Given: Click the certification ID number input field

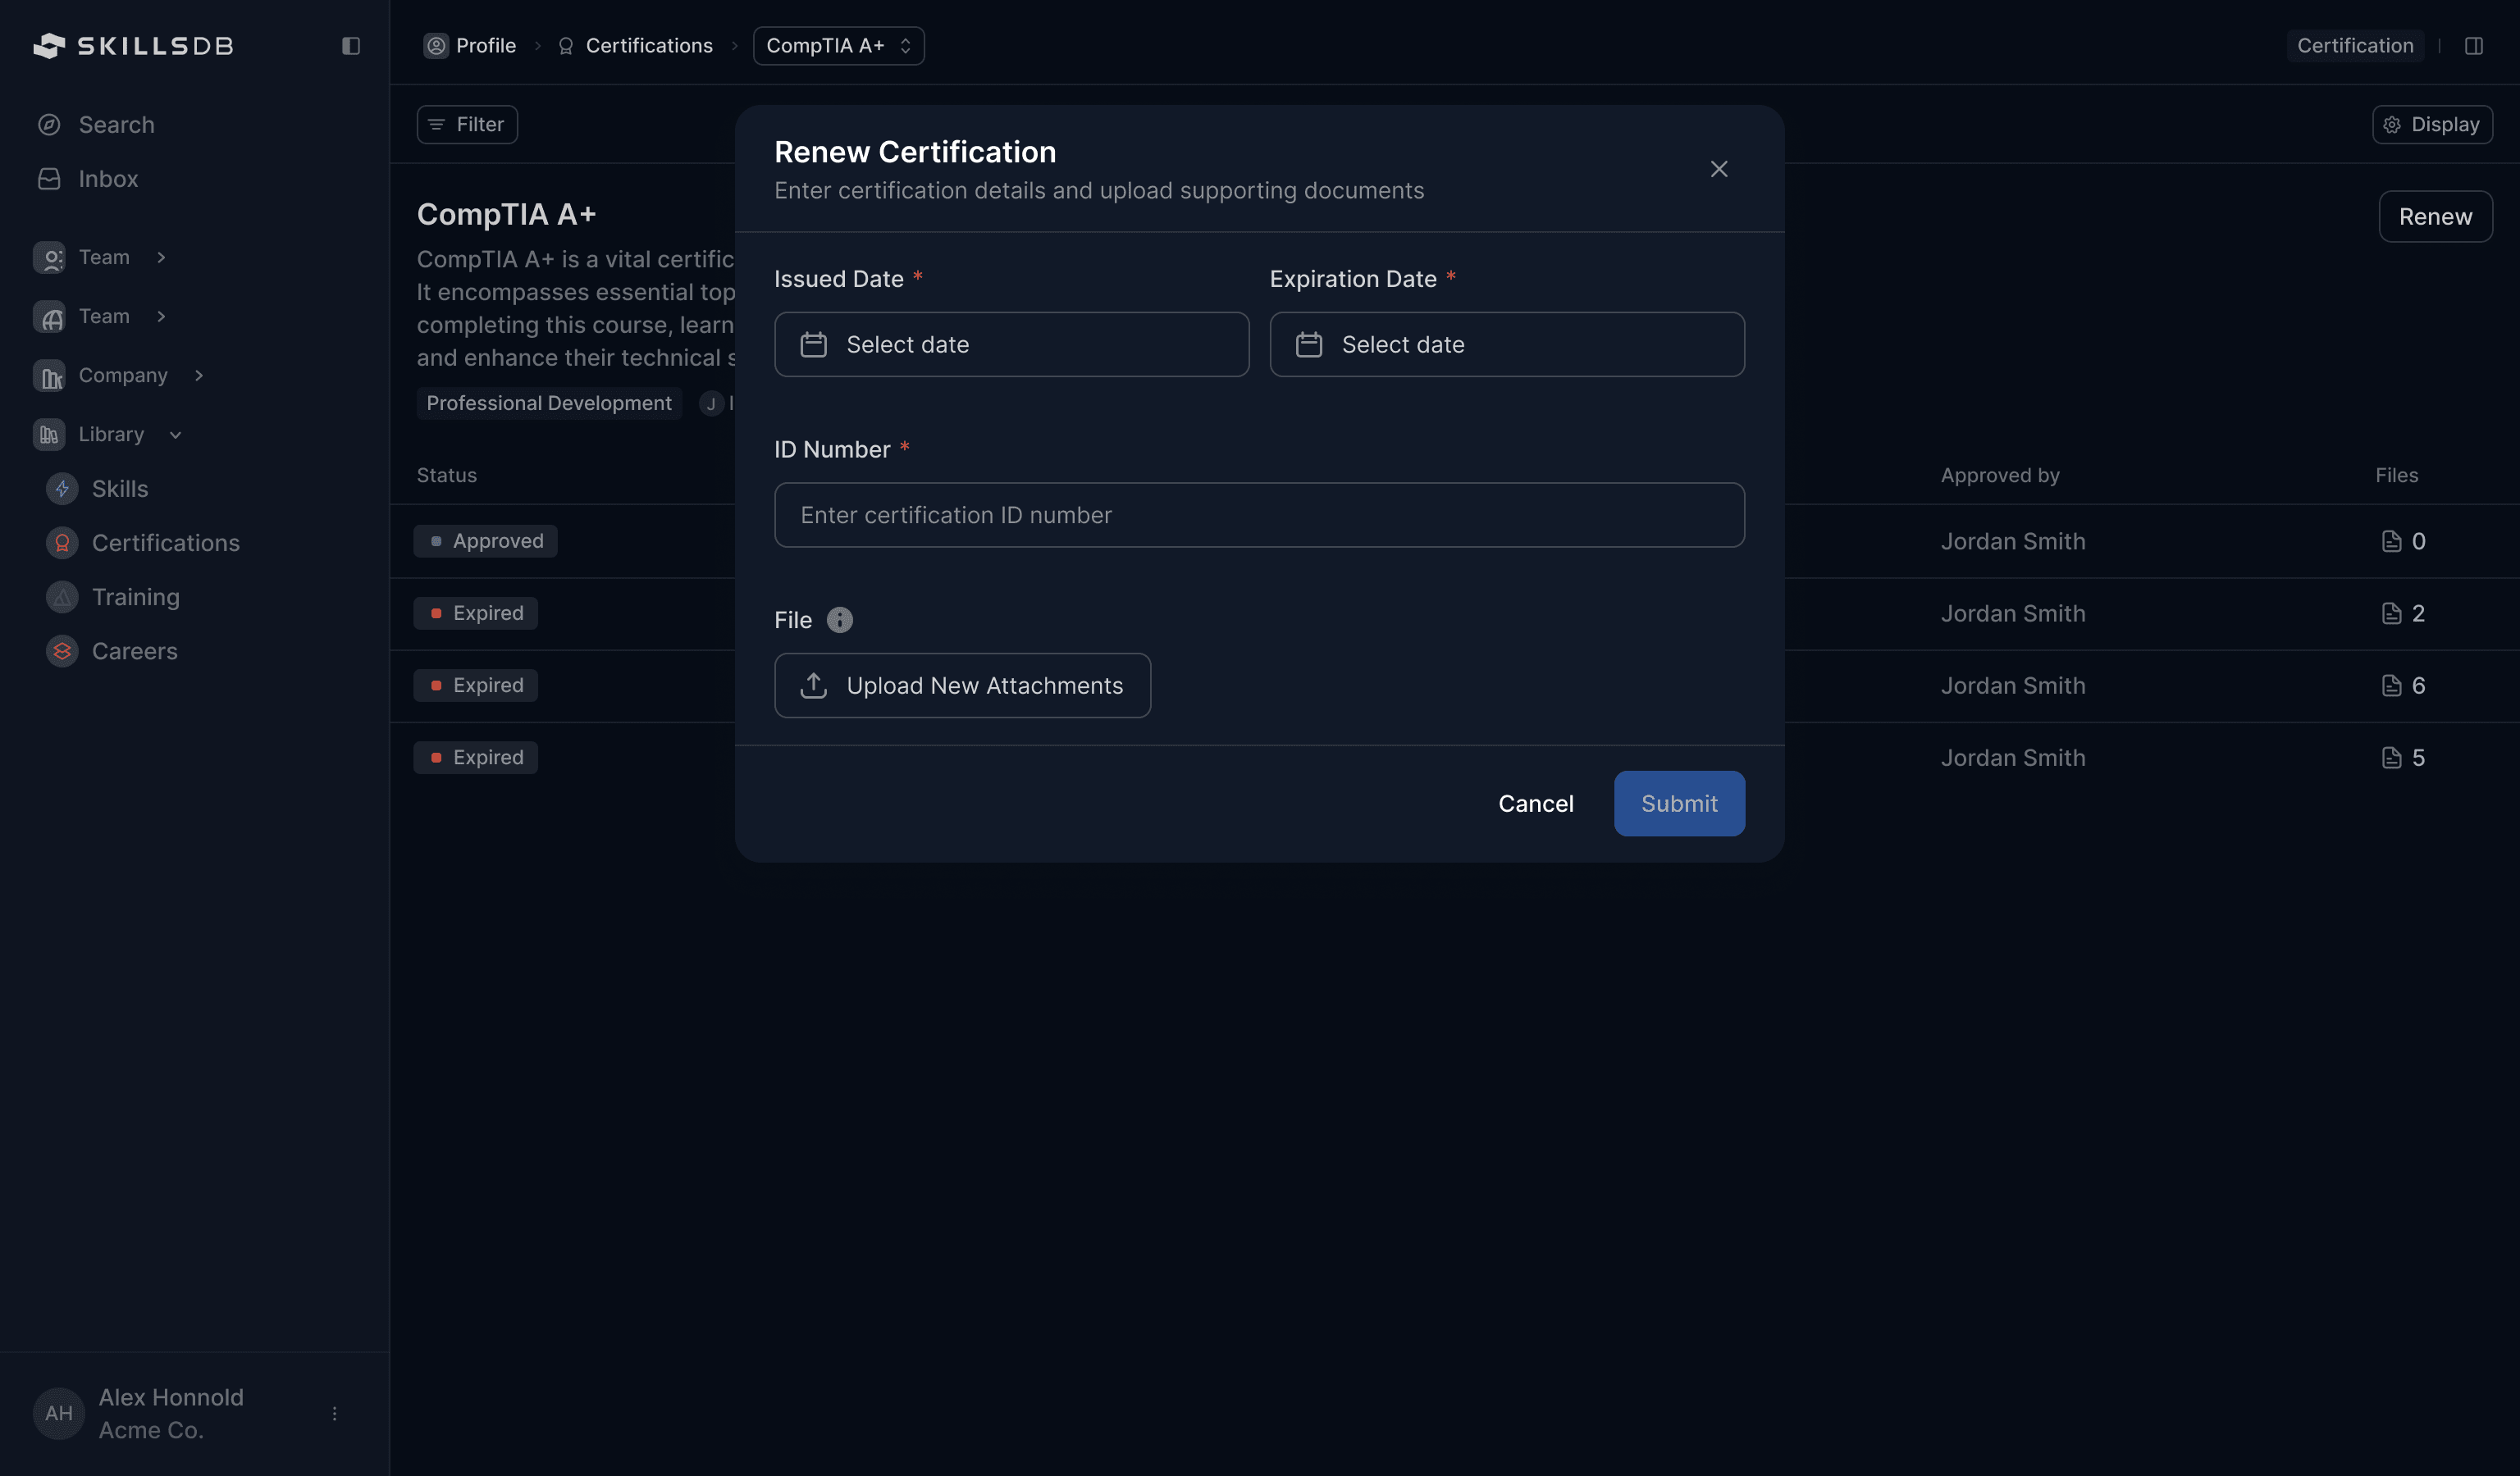Looking at the screenshot, I should (x=1259, y=515).
